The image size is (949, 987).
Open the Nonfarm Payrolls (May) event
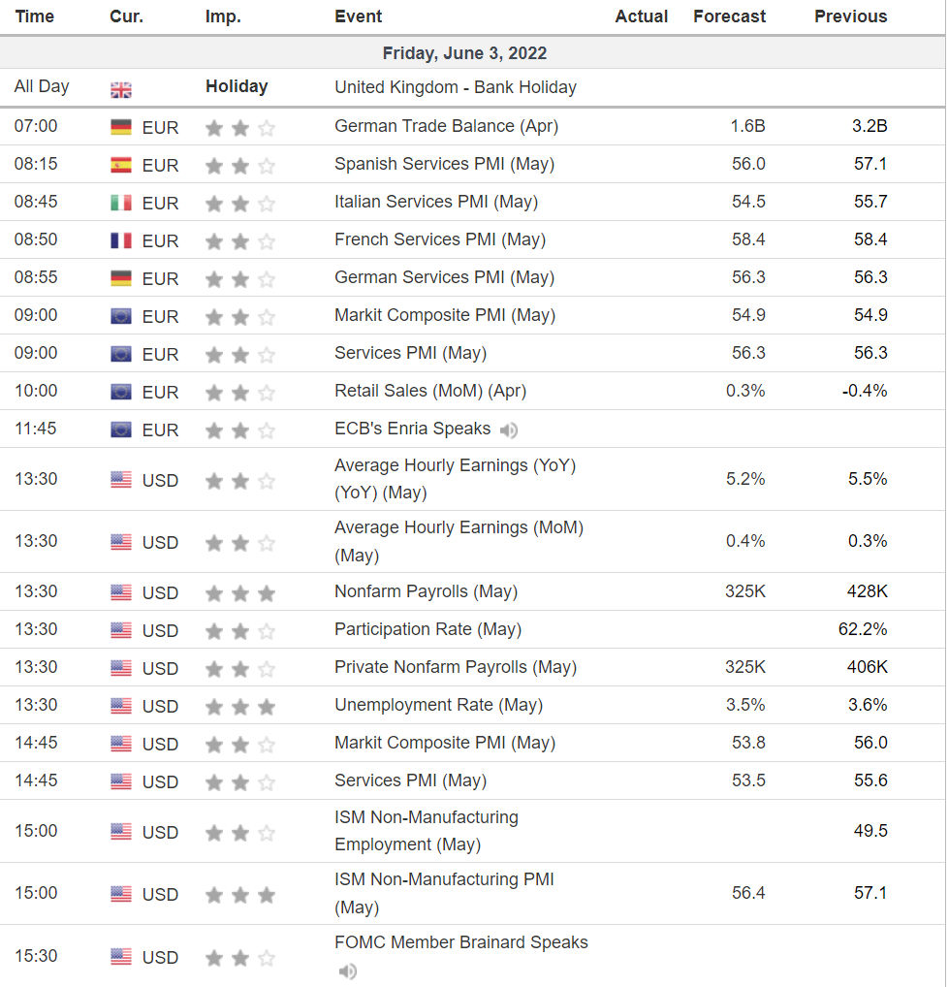427,591
